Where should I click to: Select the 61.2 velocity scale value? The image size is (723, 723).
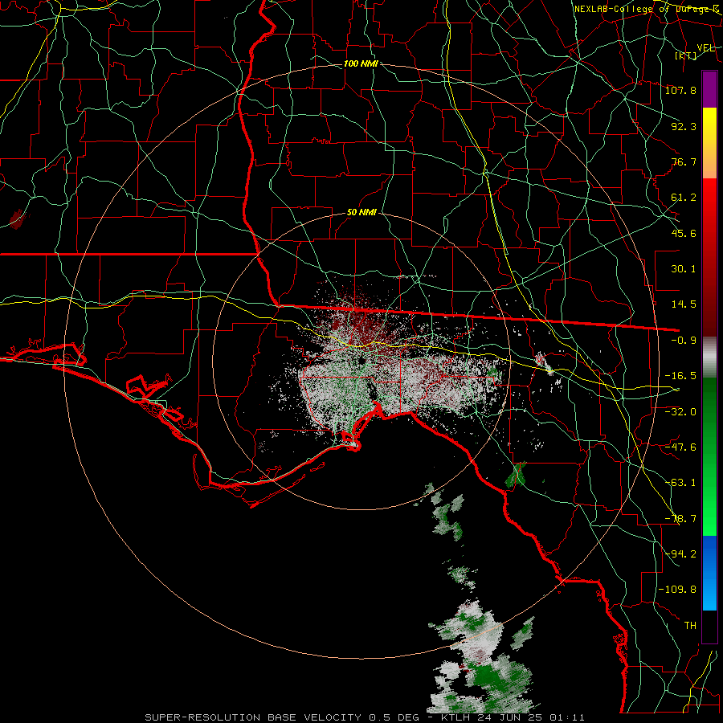tap(684, 198)
